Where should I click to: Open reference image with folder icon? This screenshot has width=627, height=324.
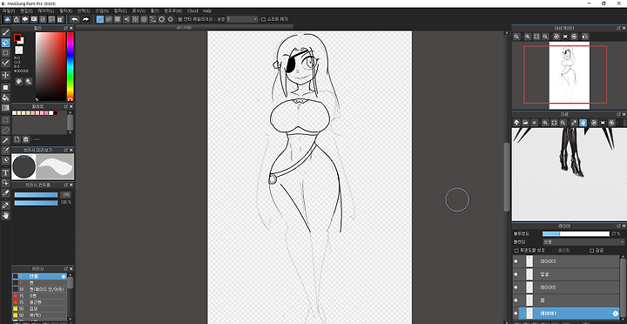pyautogui.click(x=525, y=123)
